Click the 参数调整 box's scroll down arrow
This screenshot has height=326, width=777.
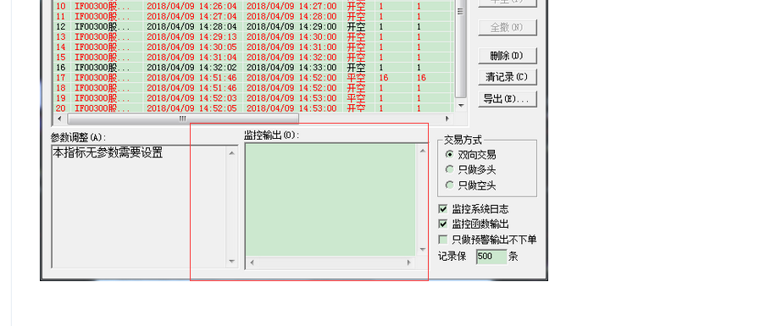click(232, 261)
